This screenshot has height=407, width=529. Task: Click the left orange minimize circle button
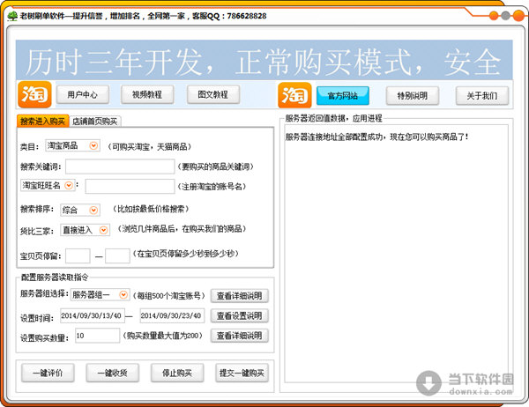point(494,16)
